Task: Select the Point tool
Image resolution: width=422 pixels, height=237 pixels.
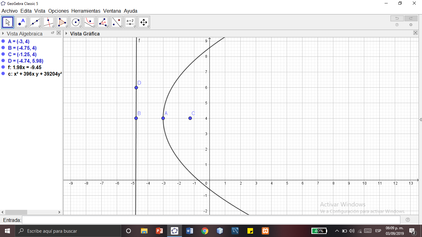Action: pos(21,22)
